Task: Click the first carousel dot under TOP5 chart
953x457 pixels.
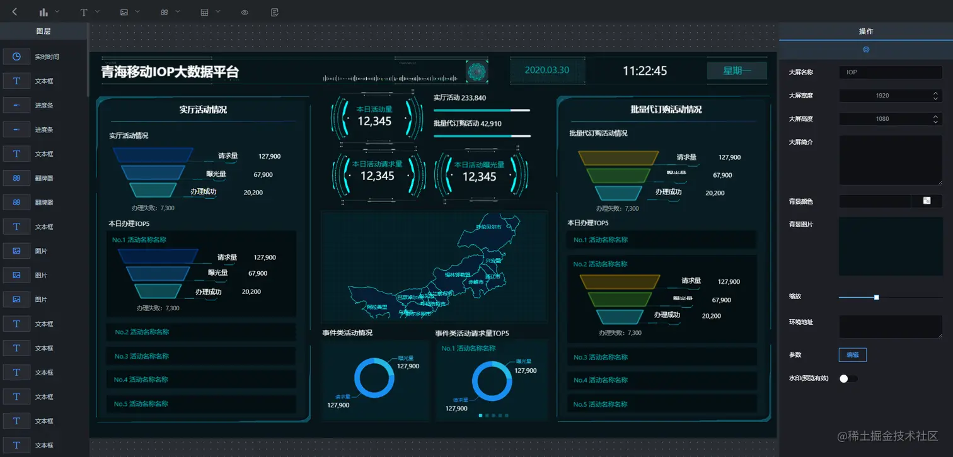Action: pyautogui.click(x=481, y=415)
